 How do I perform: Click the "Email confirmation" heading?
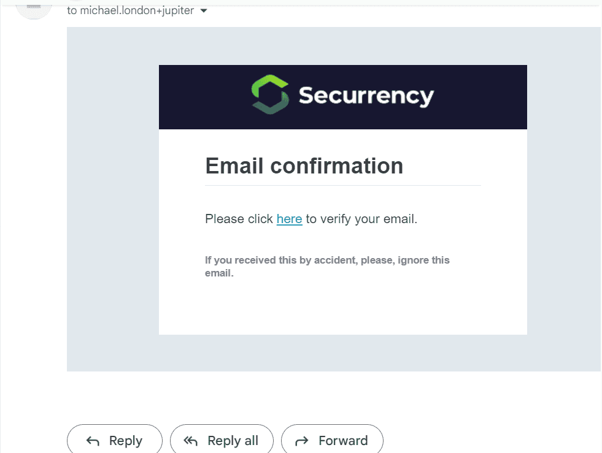point(304,166)
